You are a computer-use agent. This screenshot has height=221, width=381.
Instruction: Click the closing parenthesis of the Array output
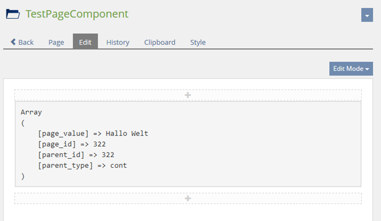click(x=23, y=176)
